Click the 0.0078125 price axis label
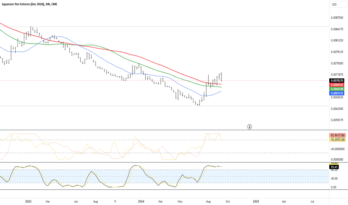Image resolution: width=348 pixels, height=205 pixels. (337, 52)
